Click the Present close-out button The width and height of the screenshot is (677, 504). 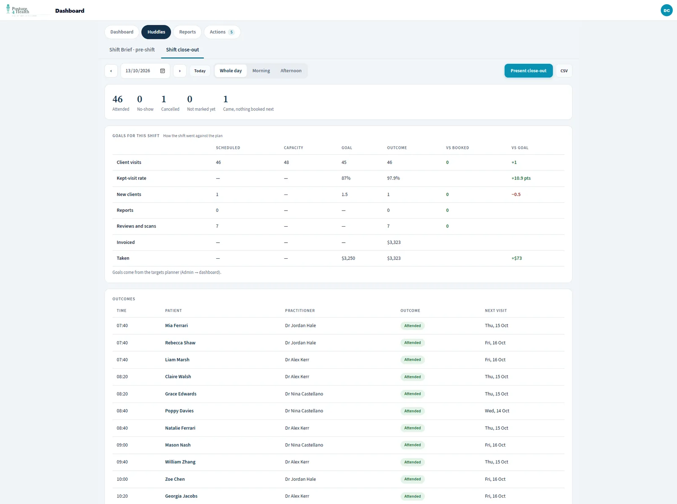[528, 71]
